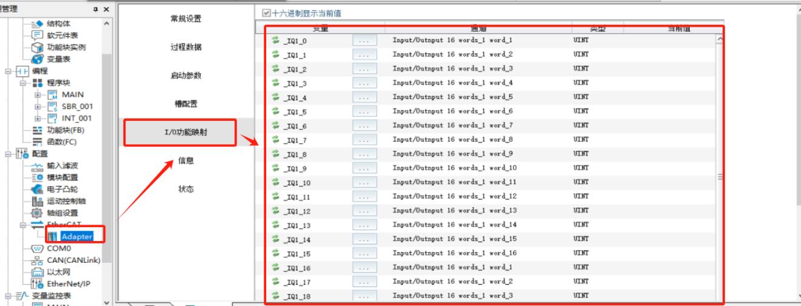Click the mapping icon beside _IQ1_5
Viewport: 801px width, 306px height.
(275, 111)
